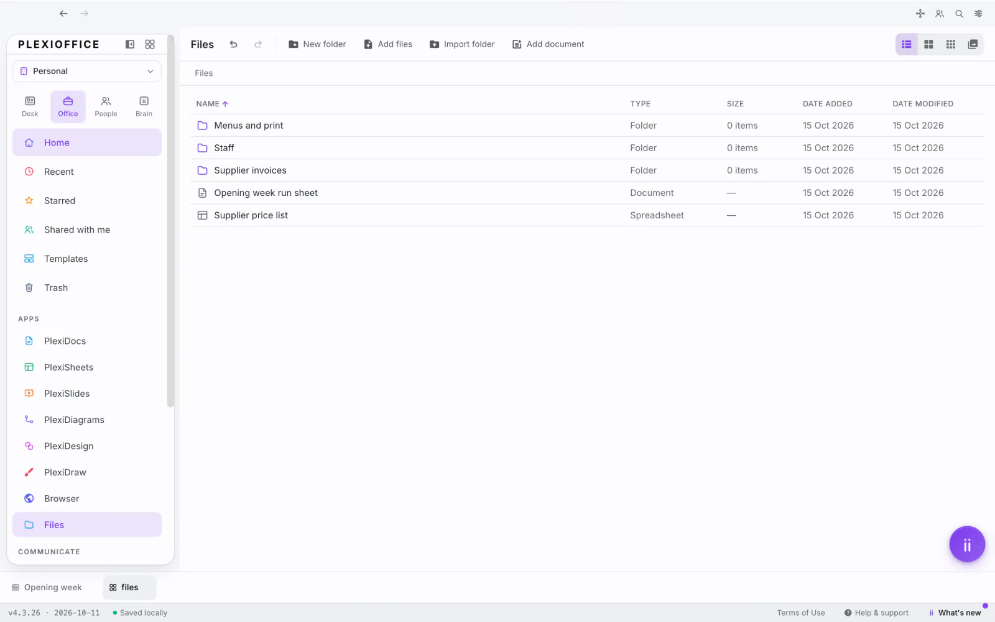Open Trash in the sidebar
The width and height of the screenshot is (995, 622).
[x=87, y=288]
